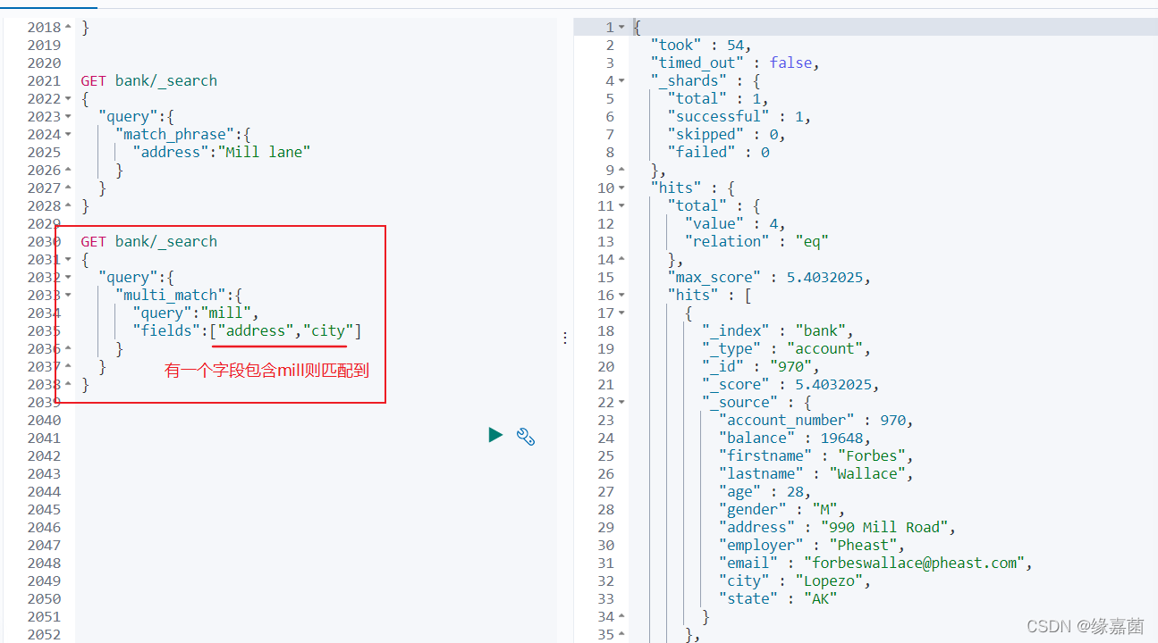Screen dimensions: 1158x643
Task: Click the "timed_out" : false line
Action: pos(735,63)
